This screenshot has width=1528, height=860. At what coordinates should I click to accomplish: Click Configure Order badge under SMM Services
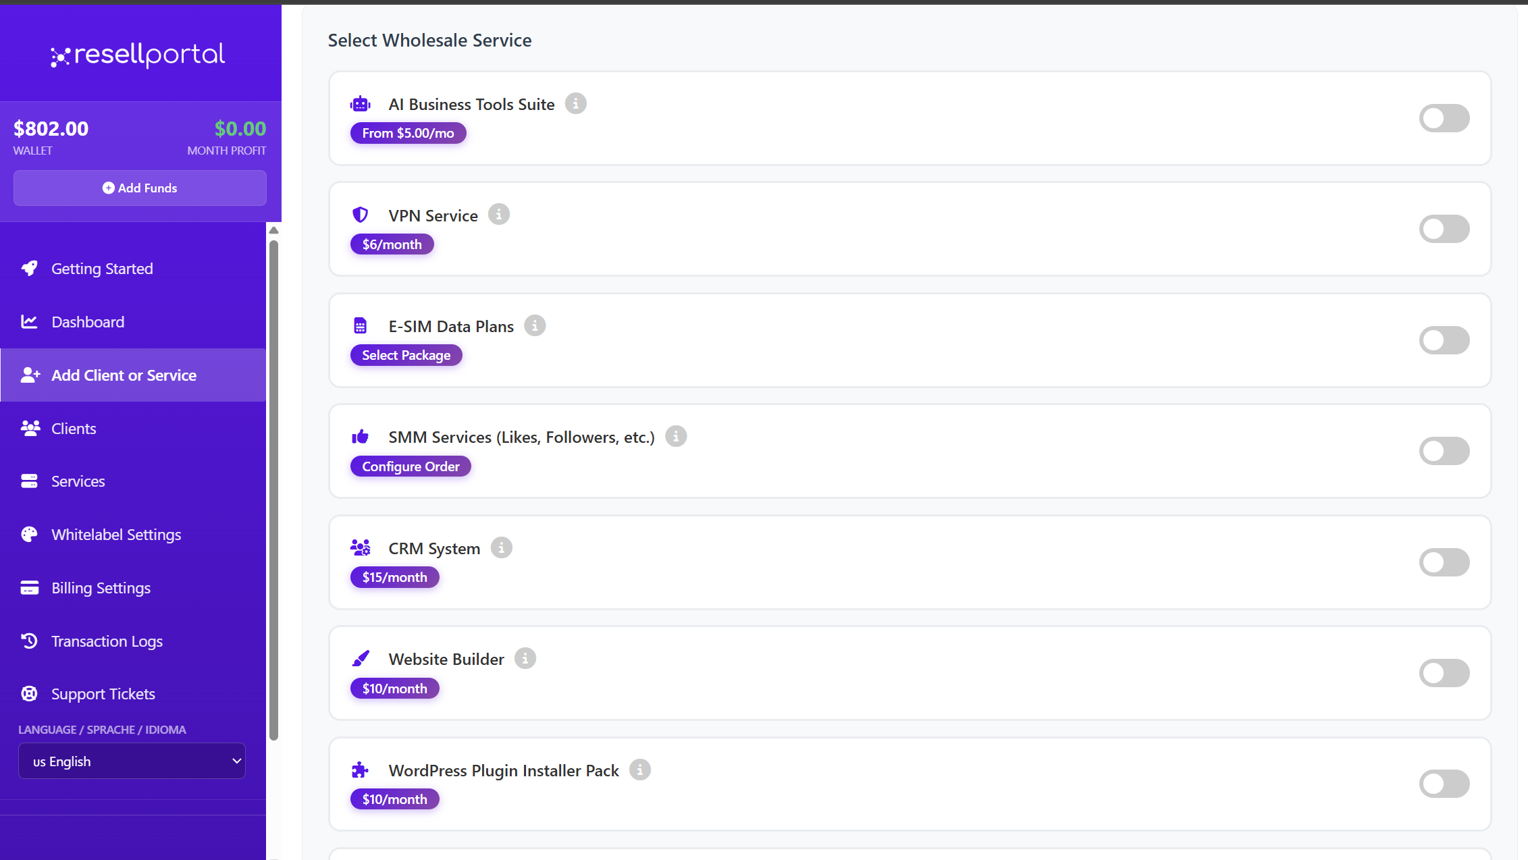pyautogui.click(x=411, y=466)
